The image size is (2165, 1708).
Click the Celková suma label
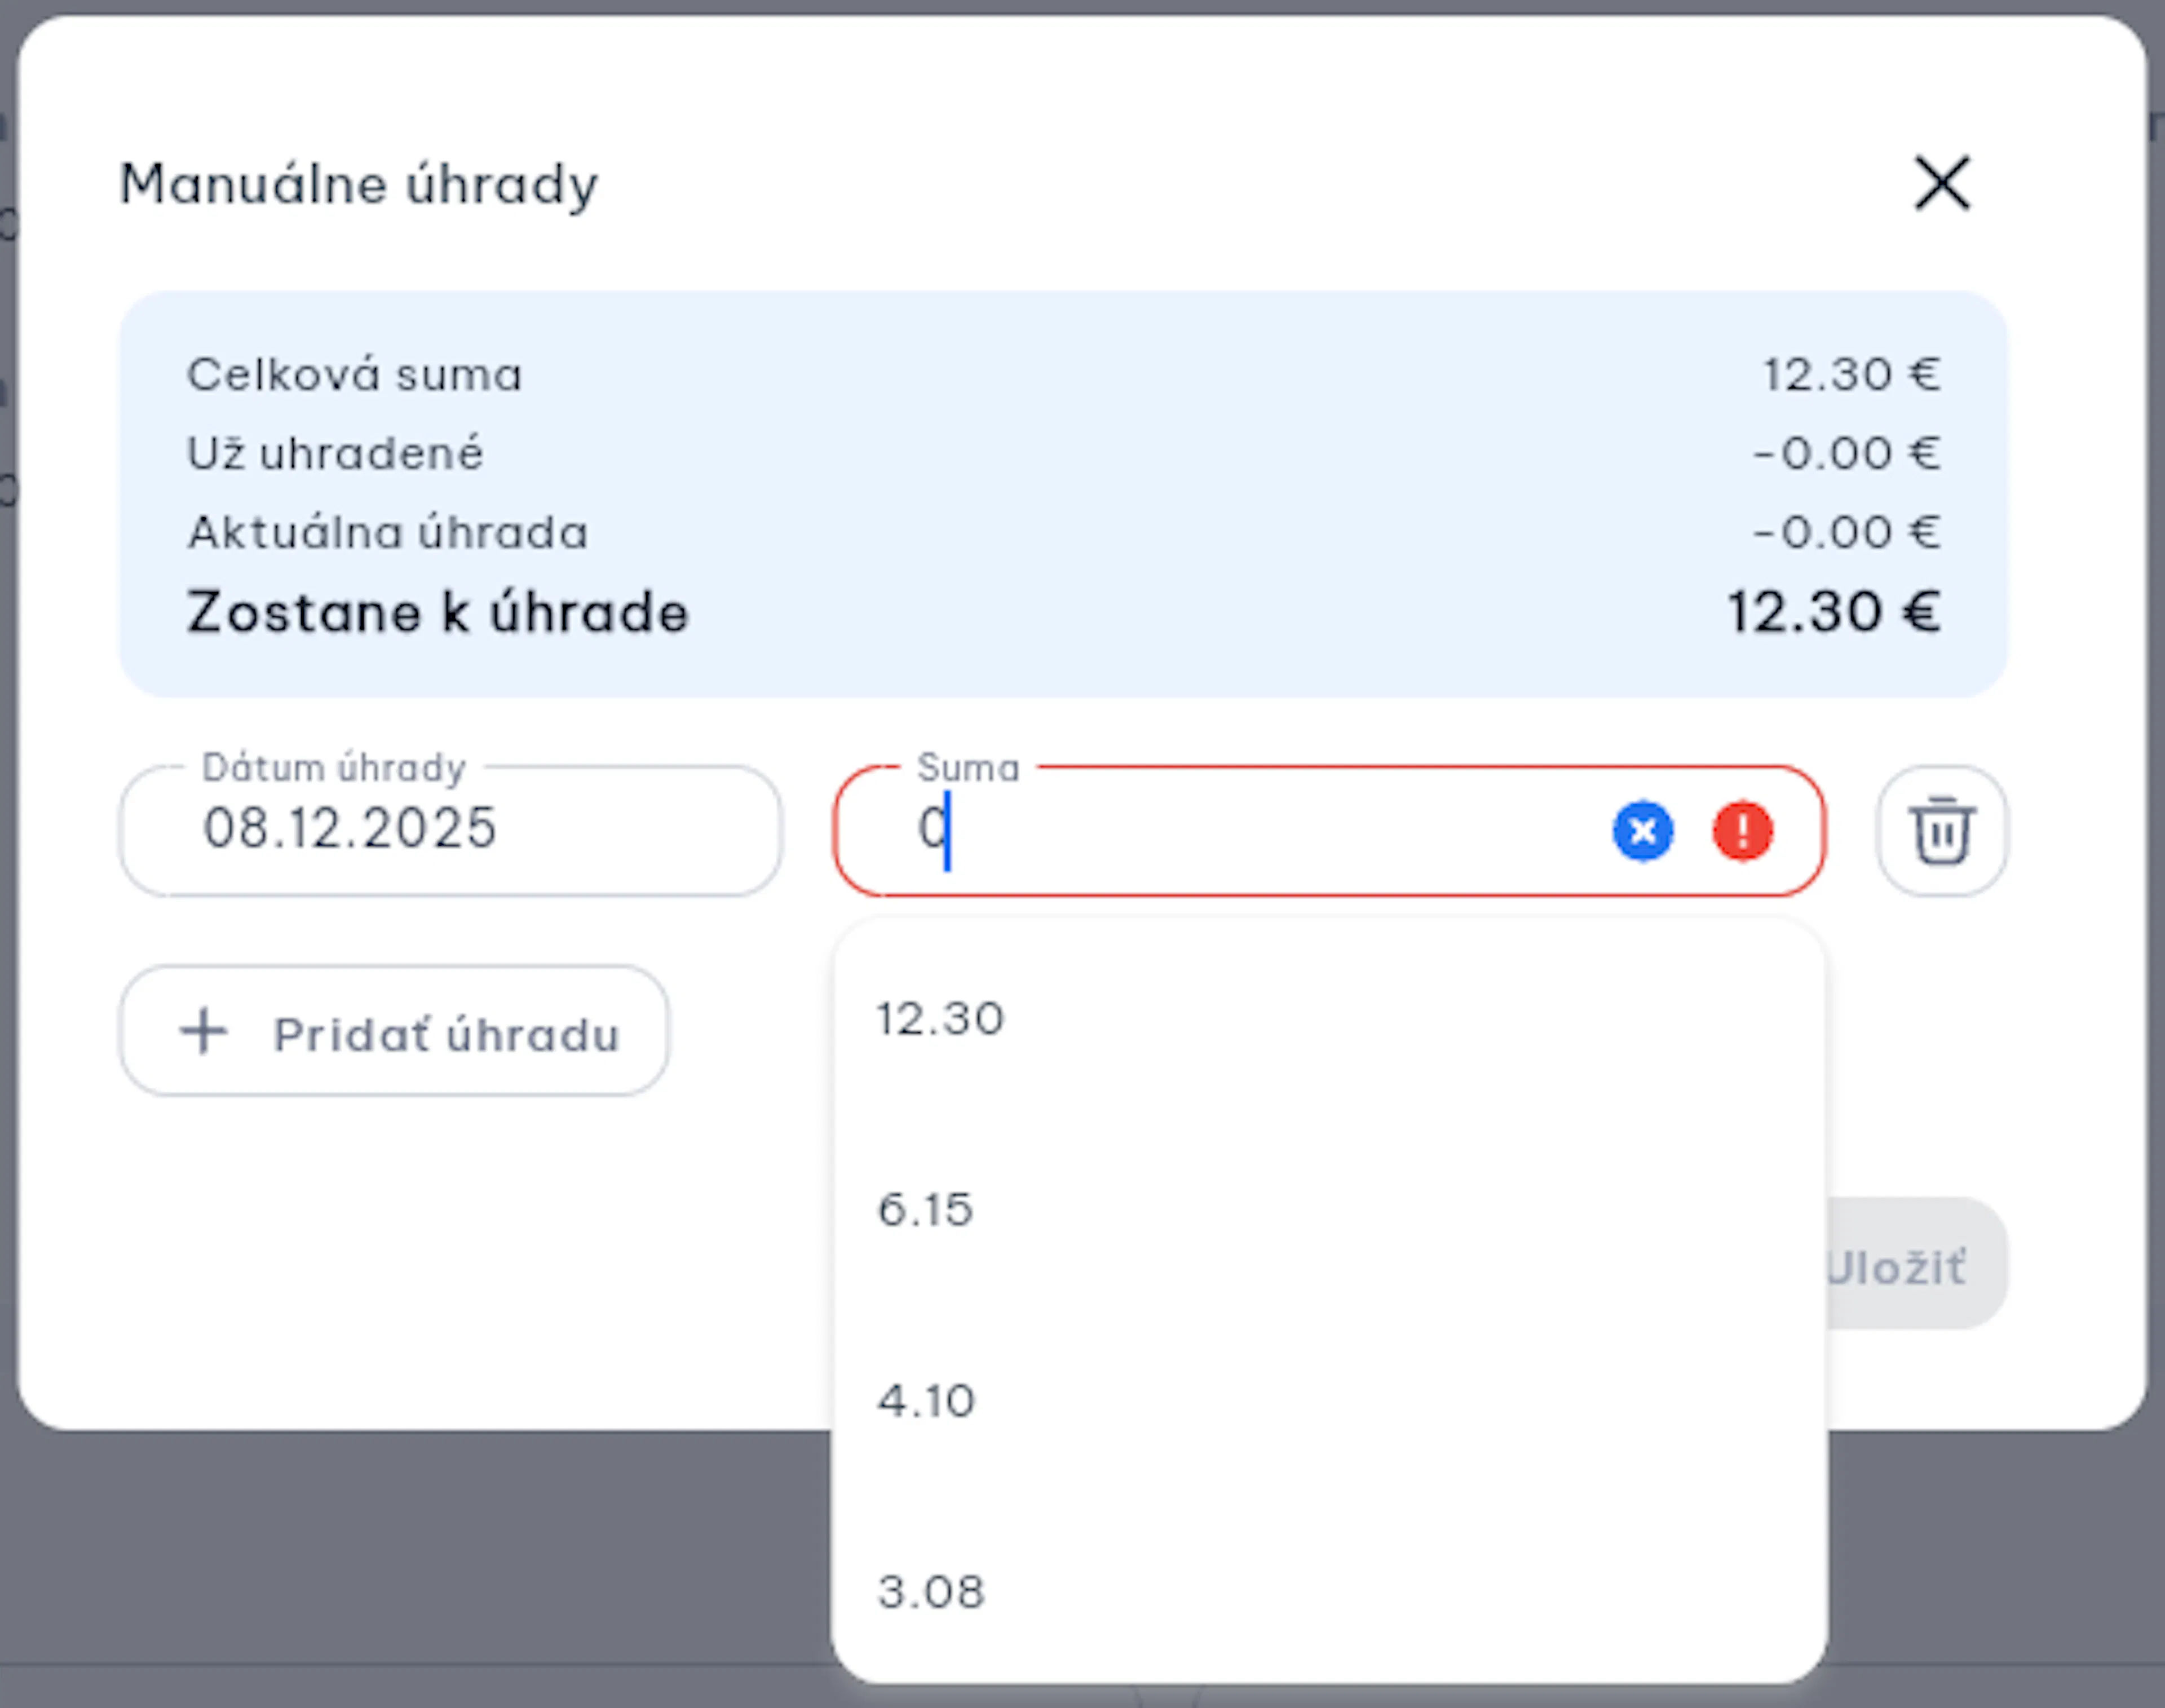[354, 375]
